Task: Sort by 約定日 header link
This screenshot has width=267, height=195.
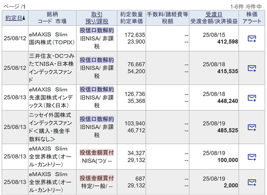Action: coord(14,18)
